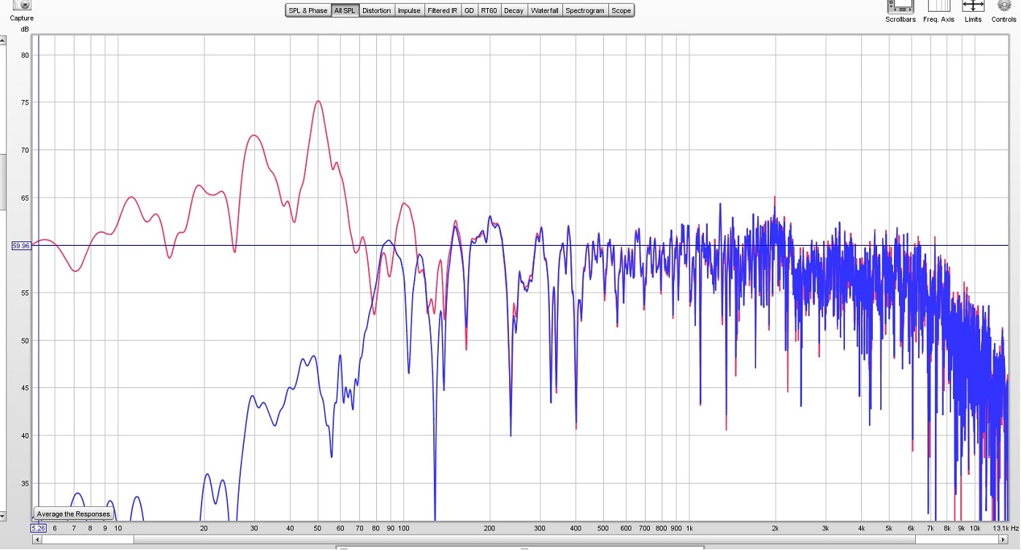The height and width of the screenshot is (550, 1021).
Task: Toggle the Scrollbars icon
Action: pyautogui.click(x=900, y=6)
